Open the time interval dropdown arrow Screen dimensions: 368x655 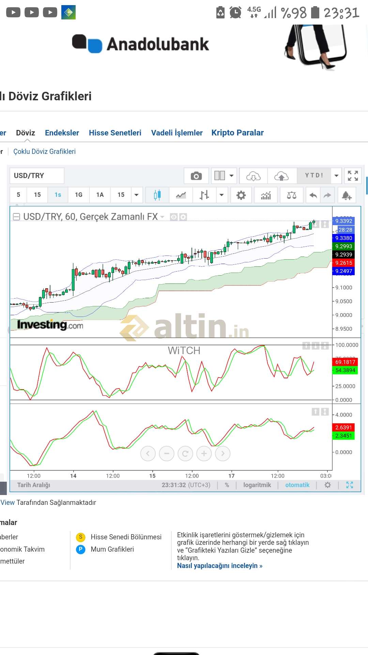[x=136, y=195]
